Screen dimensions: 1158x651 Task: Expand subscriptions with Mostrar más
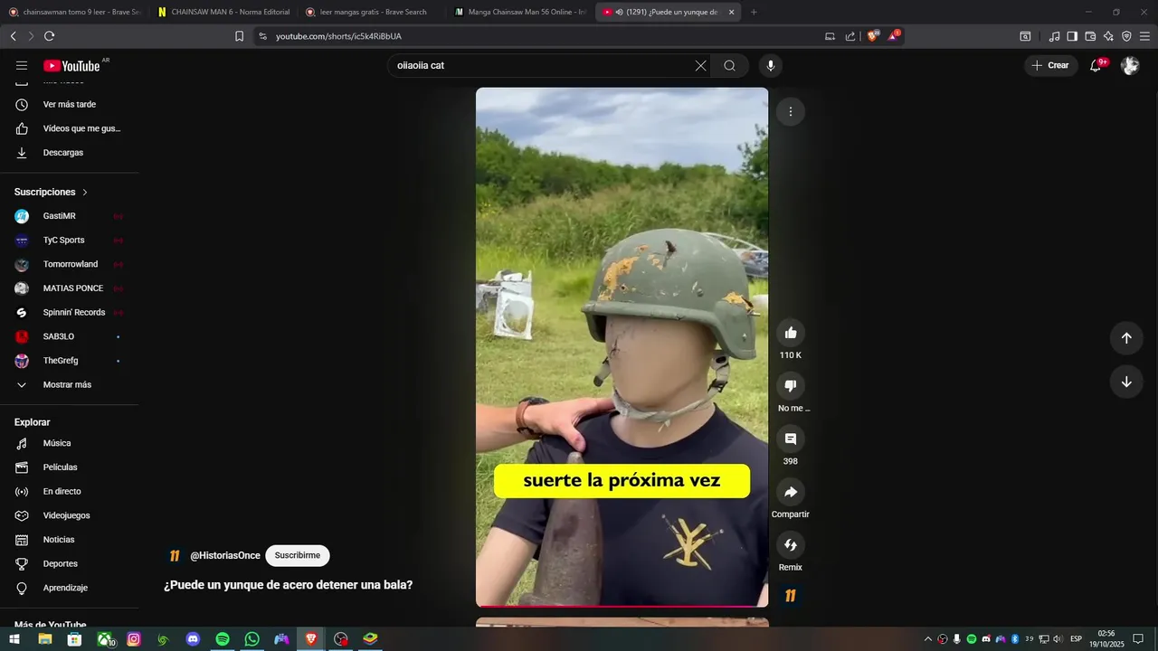(71, 384)
